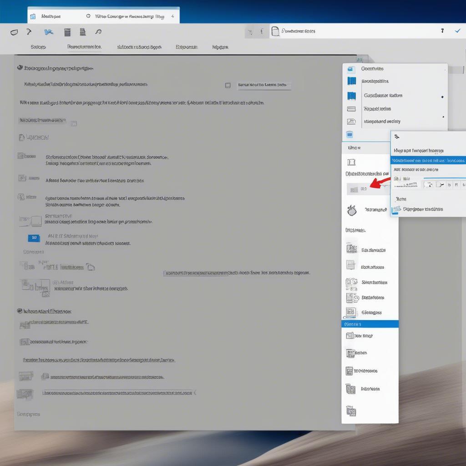Open the underlined second tab in the ribbon row
Viewport: 466px width, 466px height.
[x=84, y=47]
